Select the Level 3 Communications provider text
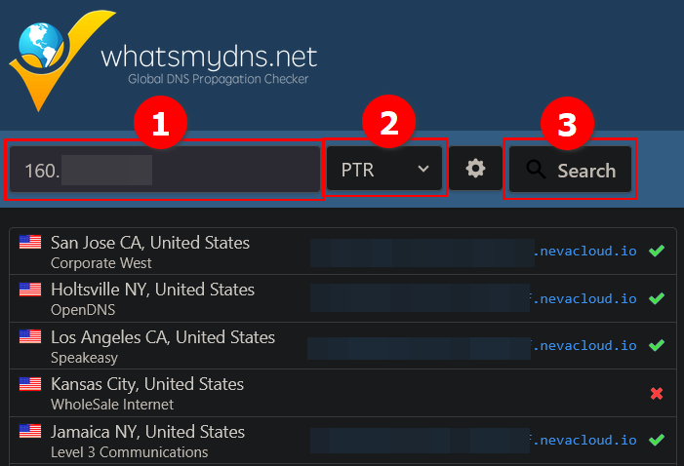The width and height of the screenshot is (684, 466). 129,452
